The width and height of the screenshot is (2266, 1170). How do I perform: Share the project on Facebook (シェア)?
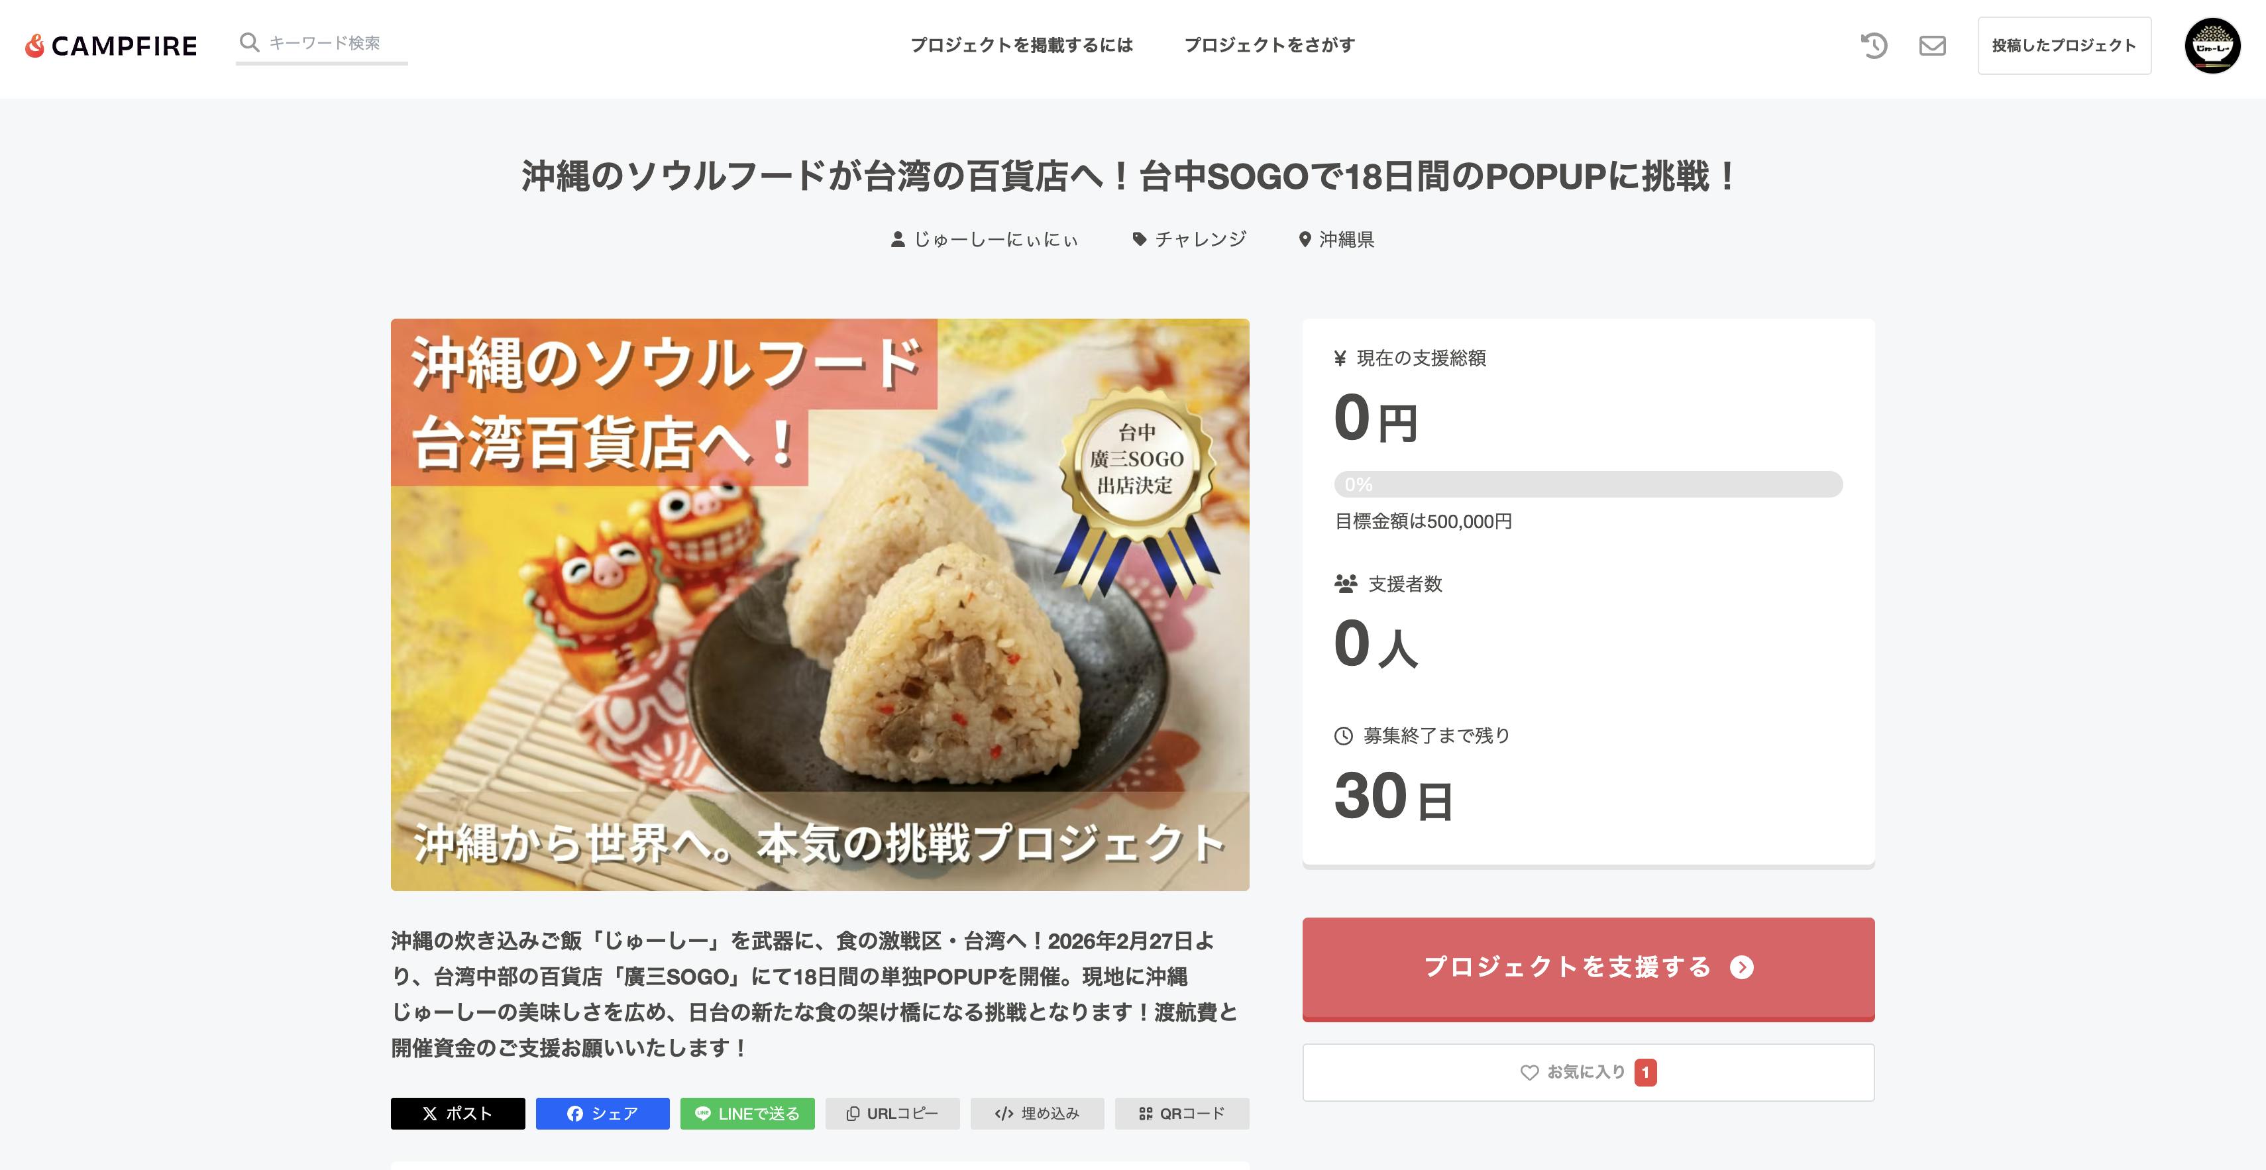[602, 1114]
